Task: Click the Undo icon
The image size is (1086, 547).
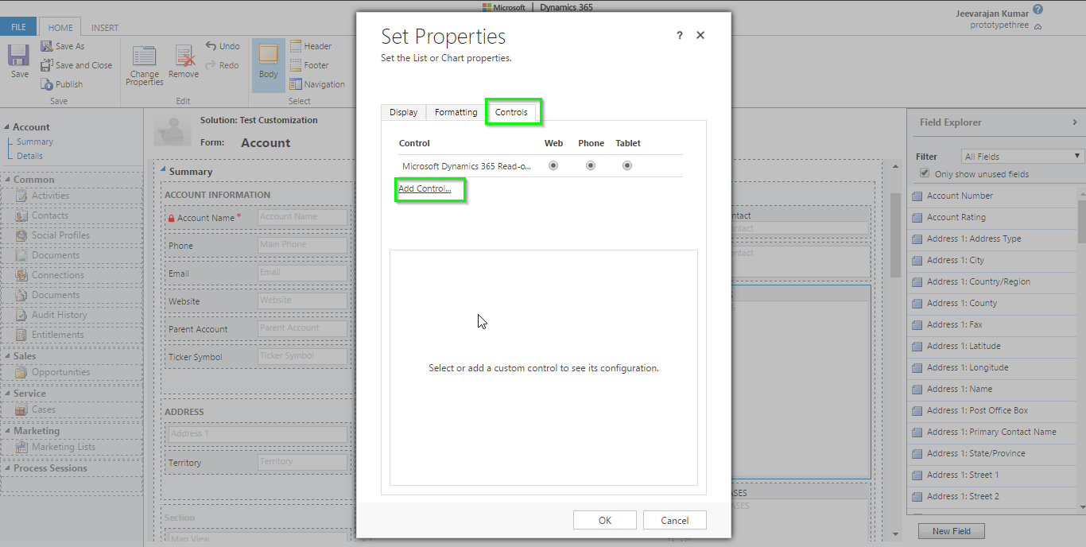Action: [223, 45]
